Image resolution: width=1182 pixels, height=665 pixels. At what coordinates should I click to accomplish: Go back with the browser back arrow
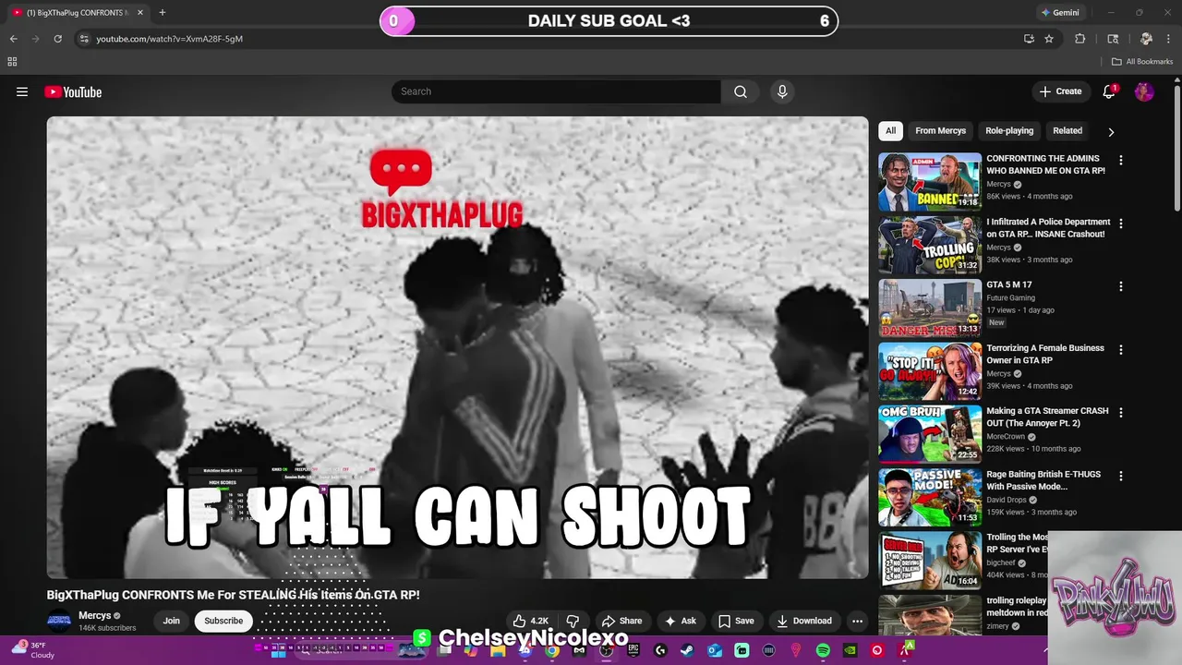point(13,39)
